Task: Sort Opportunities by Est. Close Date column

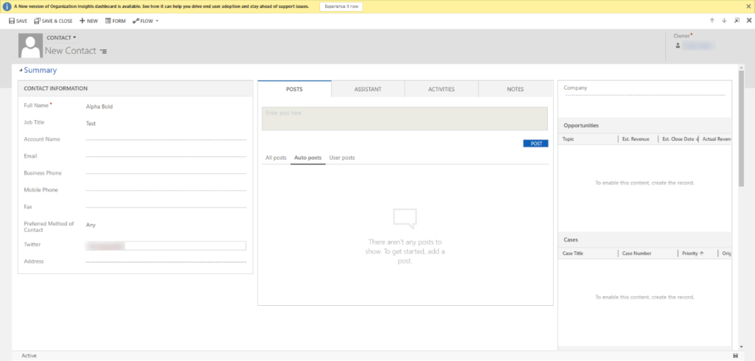Action: pos(678,139)
